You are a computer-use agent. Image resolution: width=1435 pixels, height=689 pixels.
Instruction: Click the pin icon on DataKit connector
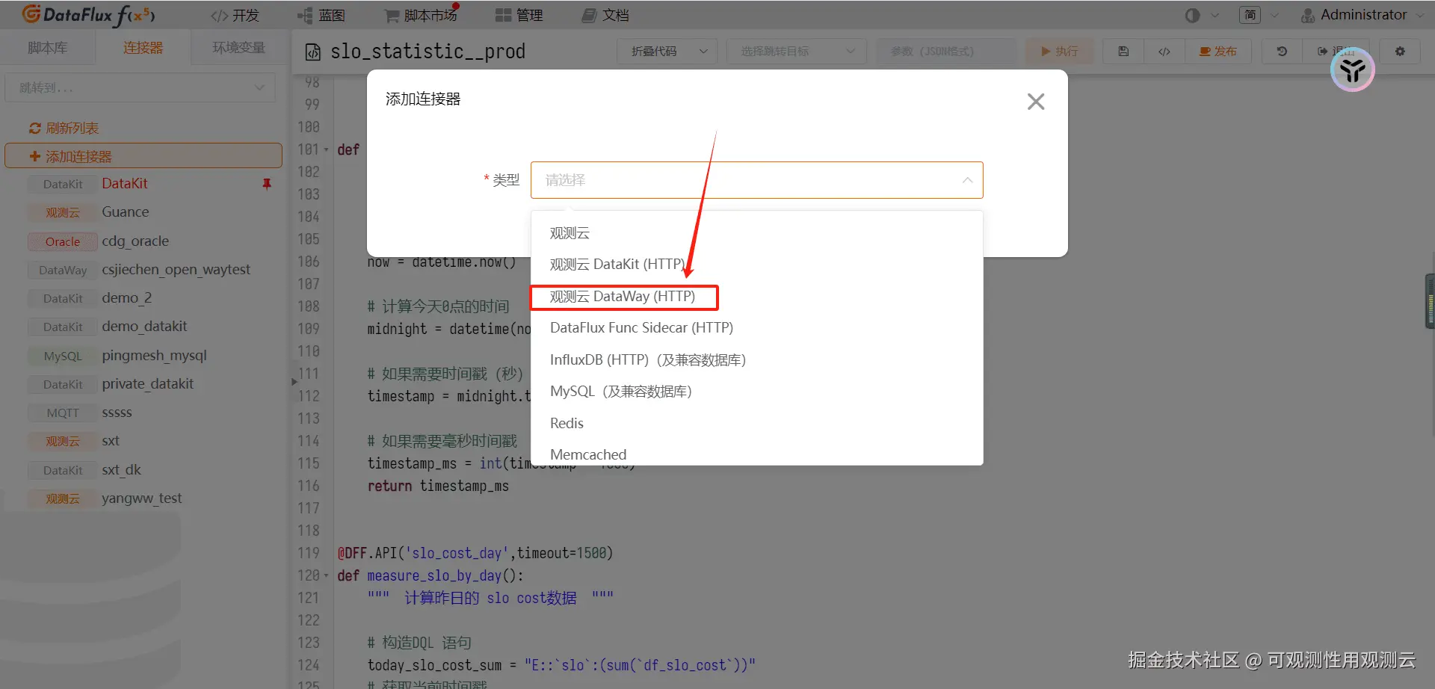(267, 184)
